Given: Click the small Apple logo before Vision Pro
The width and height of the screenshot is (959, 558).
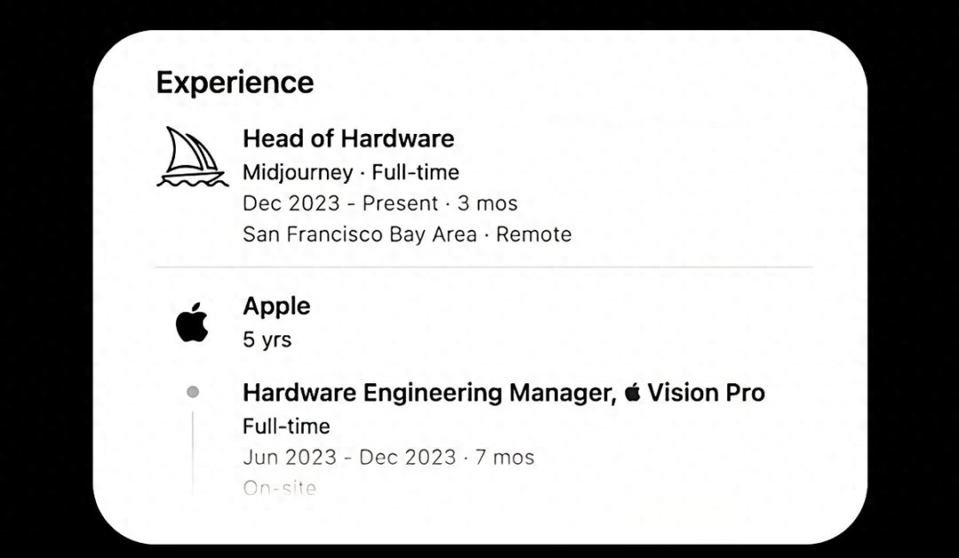Looking at the screenshot, I should point(632,393).
